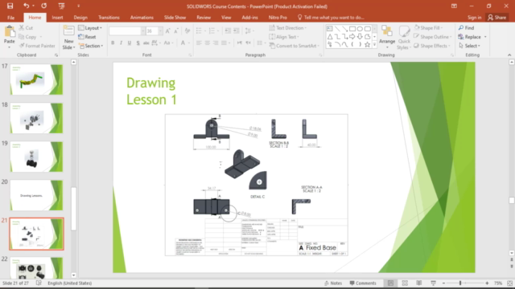This screenshot has width=515, height=289.
Task: Insert a New Slide
Action: pyautogui.click(x=68, y=37)
